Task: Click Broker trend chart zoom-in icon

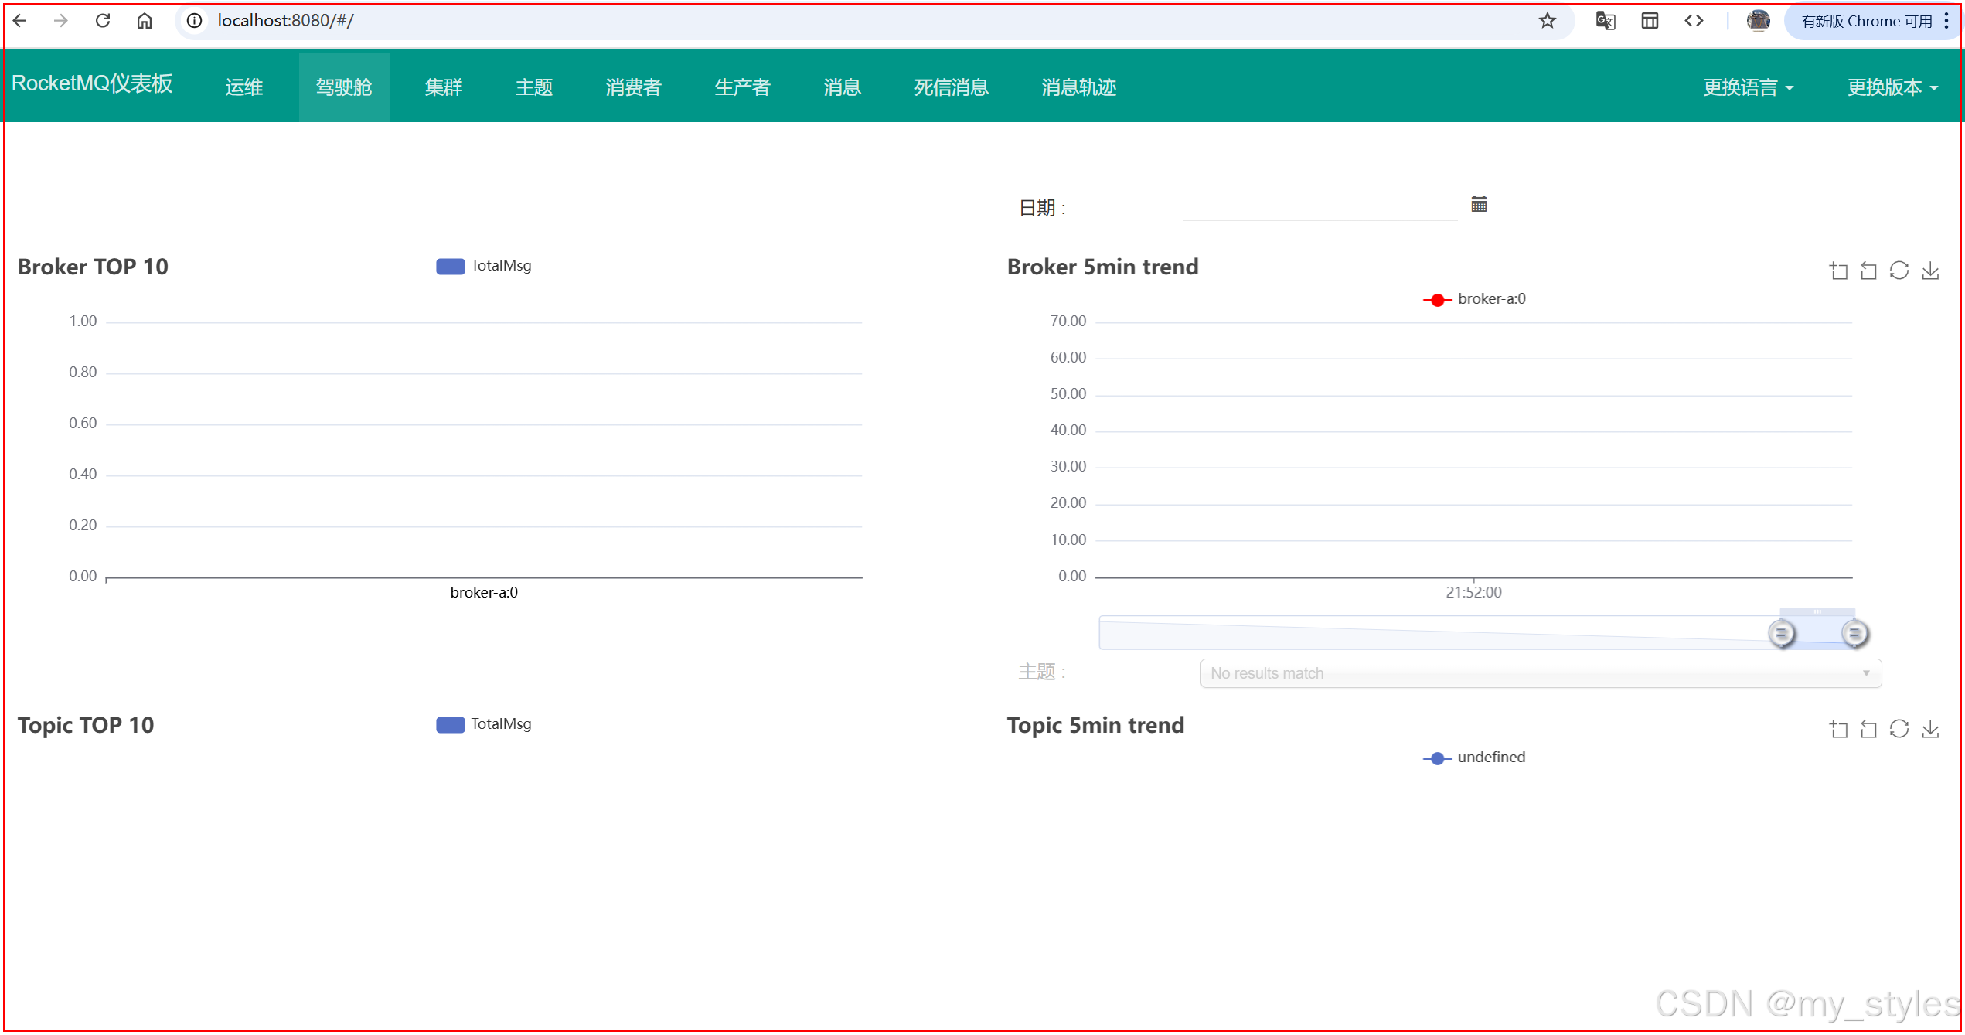Action: point(1838,271)
